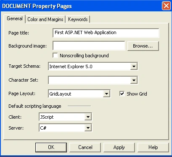Click the Cancel button
Image resolution: width=172 pixels, height=157 pixels.
click(85, 147)
